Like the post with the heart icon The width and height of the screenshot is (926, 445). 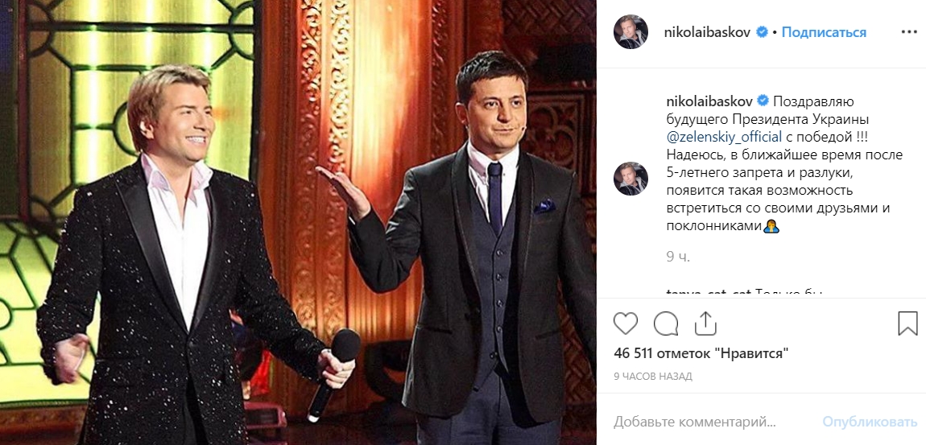point(626,323)
